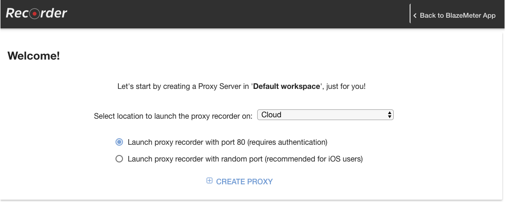Click the Welcome! heading
The height and width of the screenshot is (202, 505).
[x=34, y=56]
